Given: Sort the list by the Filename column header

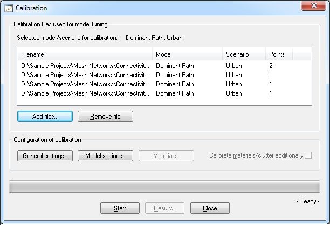Looking at the screenshot, I should [85, 54].
